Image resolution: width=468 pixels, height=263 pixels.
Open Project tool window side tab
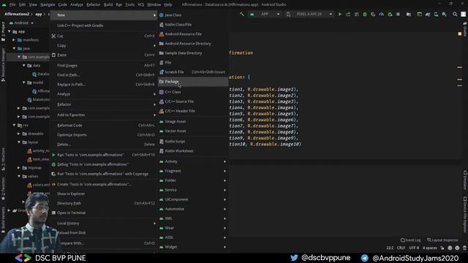pyautogui.click(x=3, y=31)
